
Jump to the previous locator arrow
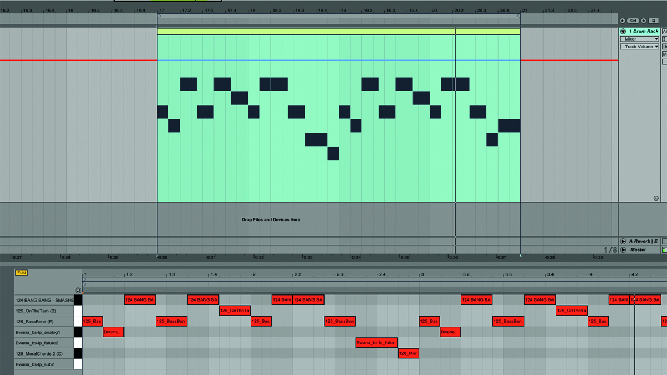623,21
